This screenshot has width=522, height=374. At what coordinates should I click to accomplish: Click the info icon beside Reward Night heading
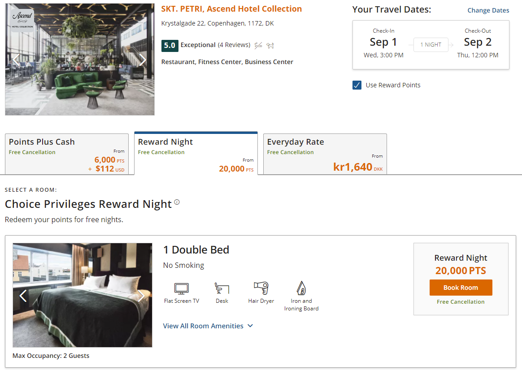pyautogui.click(x=177, y=202)
